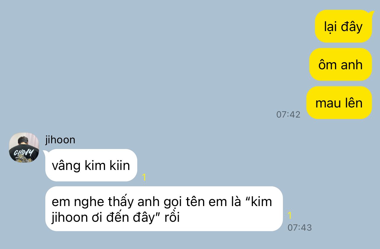Viewport: 380px width, 249px height.
Task: Select the "ôm anh" yellow message bubble
Action: point(340,65)
